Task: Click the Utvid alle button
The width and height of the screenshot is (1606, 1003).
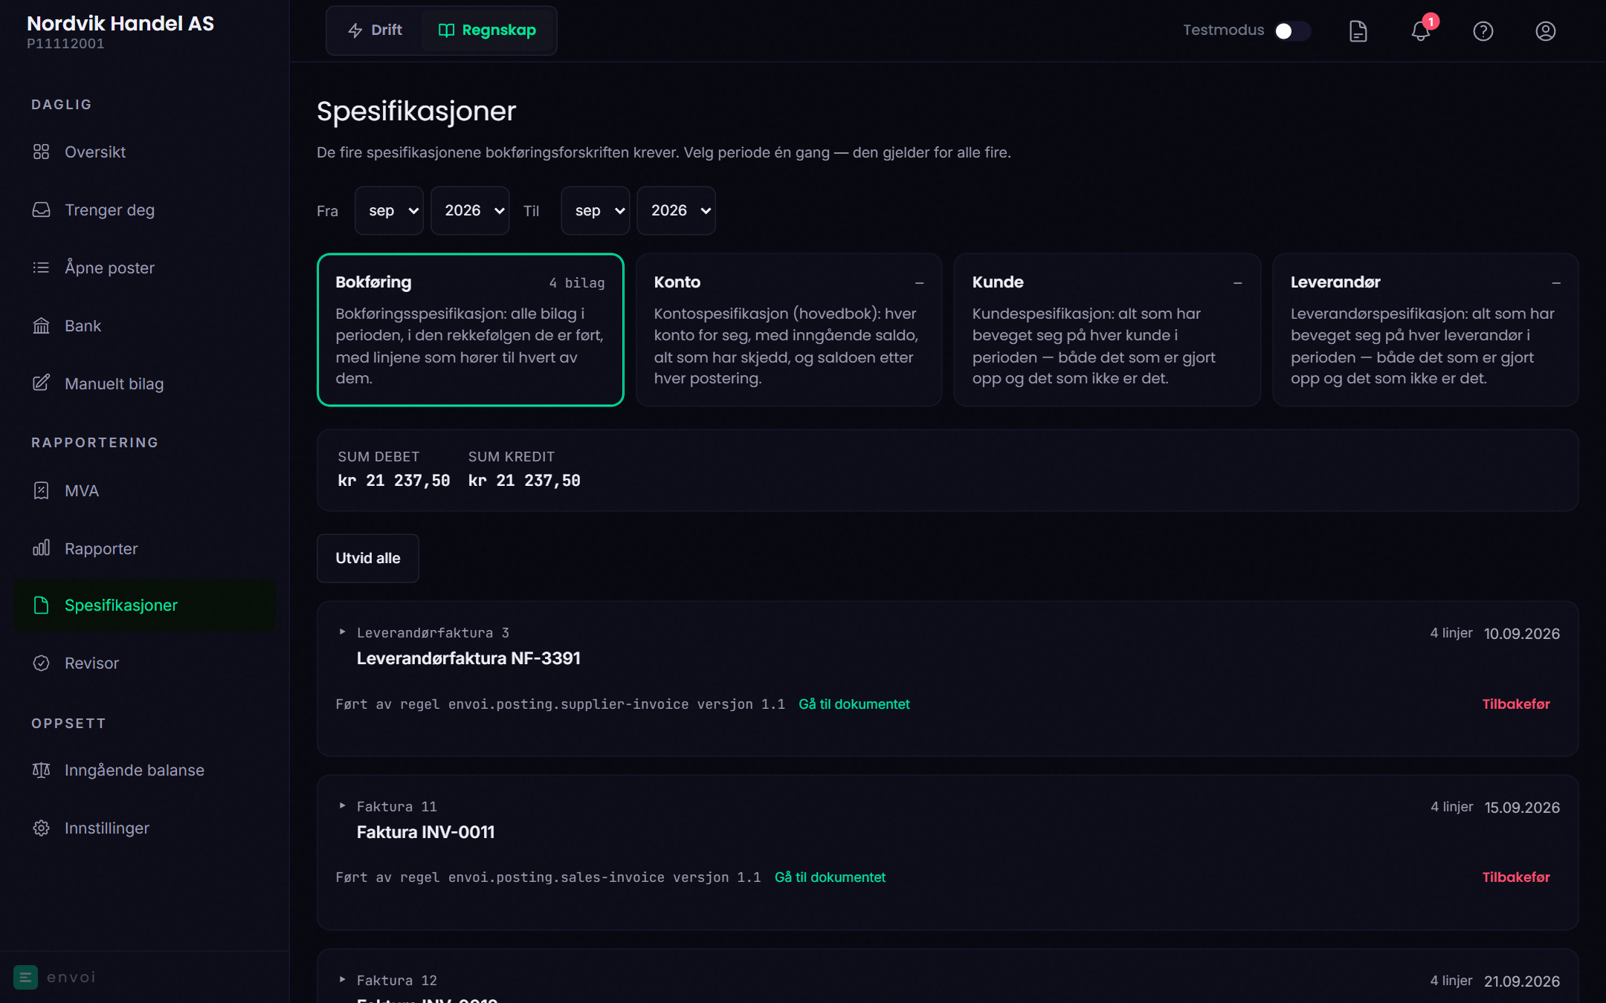Action: 368,558
